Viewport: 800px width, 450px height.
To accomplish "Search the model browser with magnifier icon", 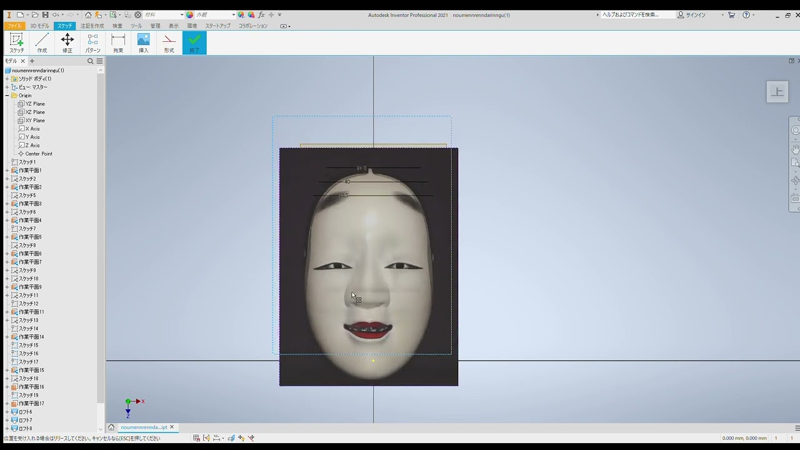I will click(90, 61).
